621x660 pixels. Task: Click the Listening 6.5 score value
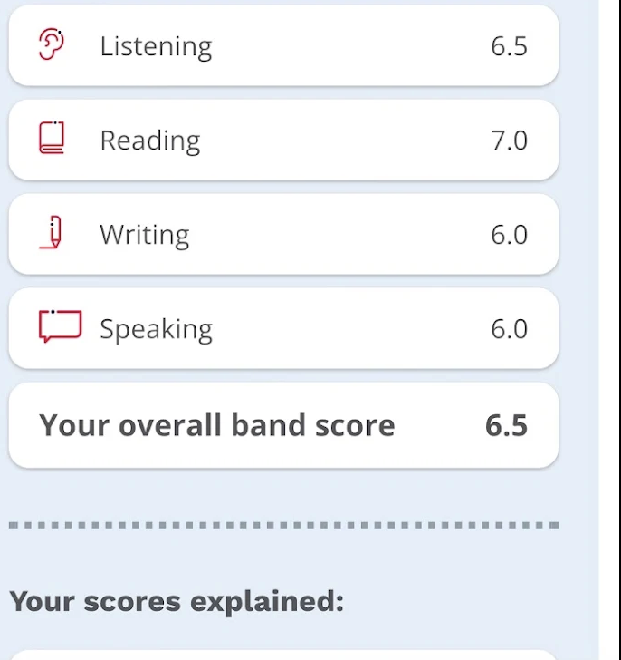click(x=509, y=46)
